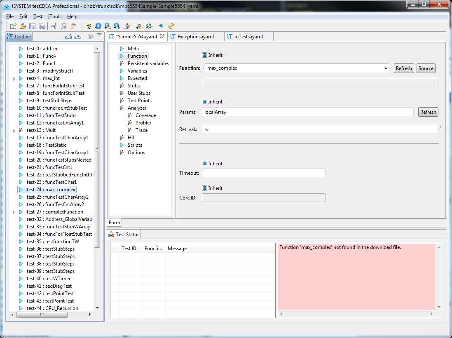Click into the Ret. val. input field

(320, 129)
